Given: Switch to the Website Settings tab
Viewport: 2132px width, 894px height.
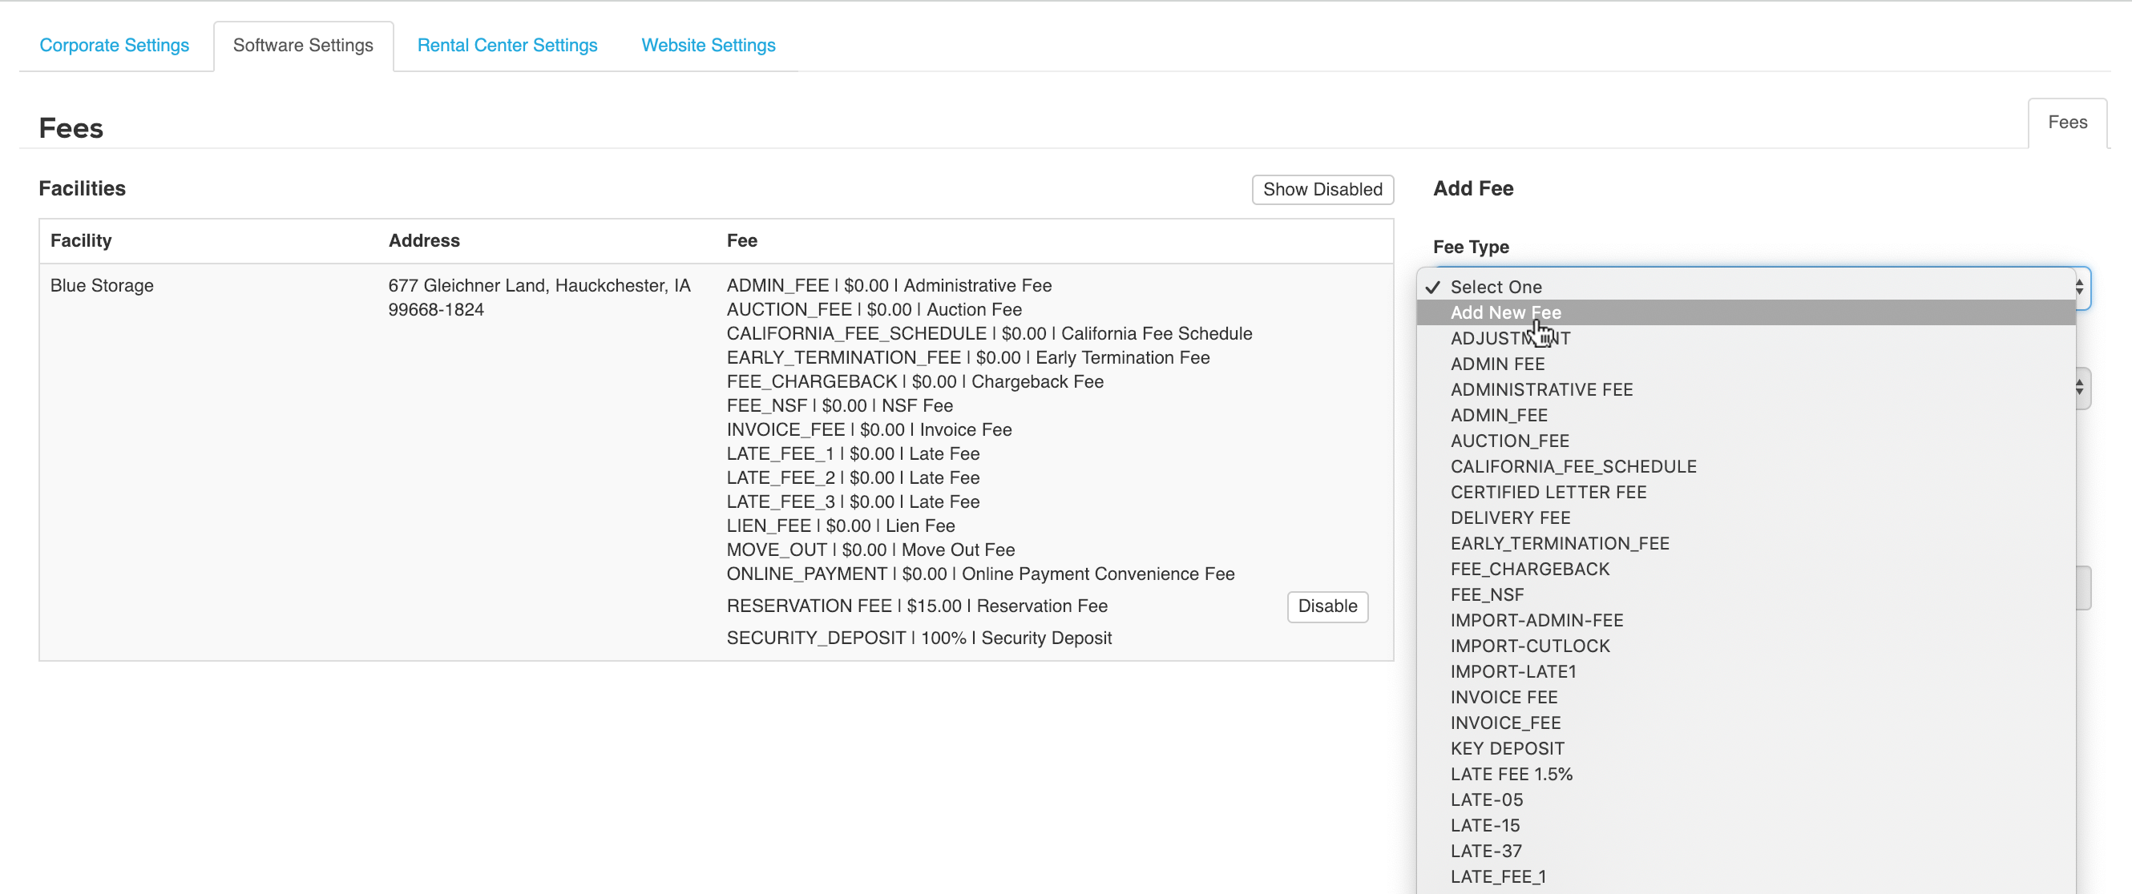Looking at the screenshot, I should 708,45.
